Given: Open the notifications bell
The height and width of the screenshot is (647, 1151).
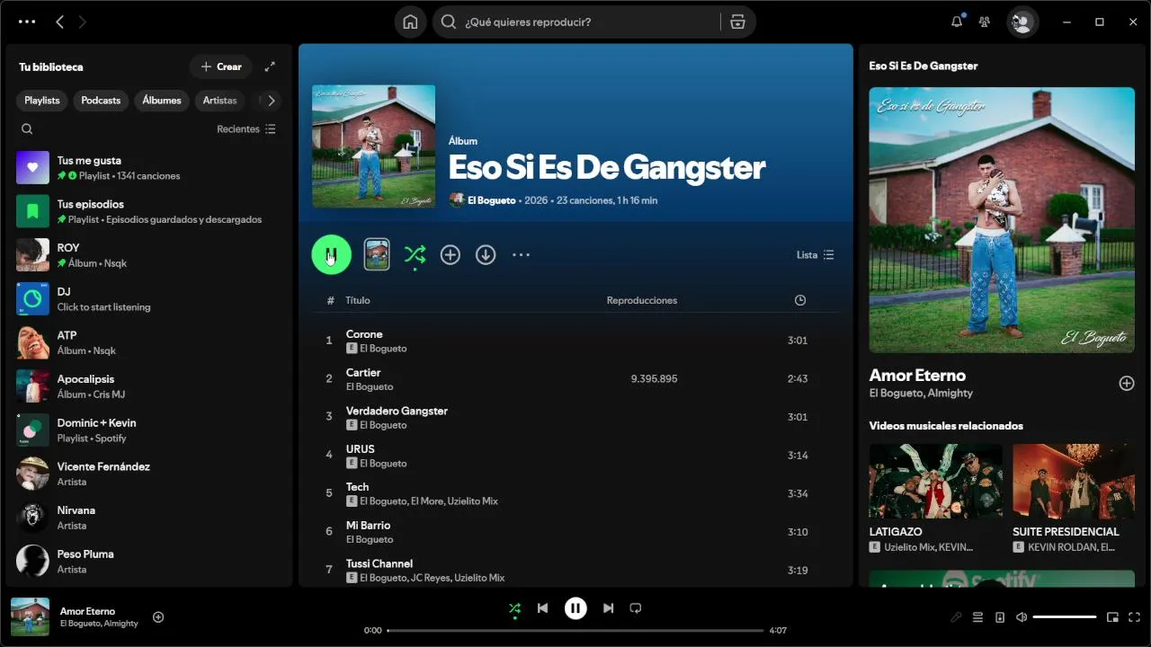Looking at the screenshot, I should point(957,22).
